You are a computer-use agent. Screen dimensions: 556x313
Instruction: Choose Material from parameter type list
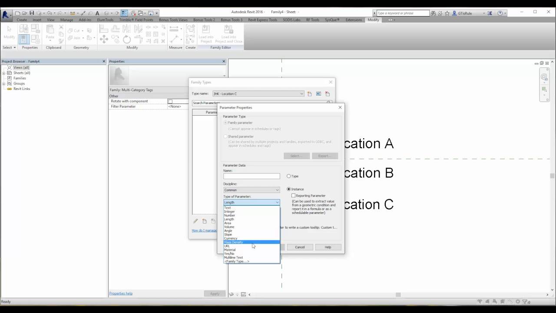pyautogui.click(x=252, y=250)
